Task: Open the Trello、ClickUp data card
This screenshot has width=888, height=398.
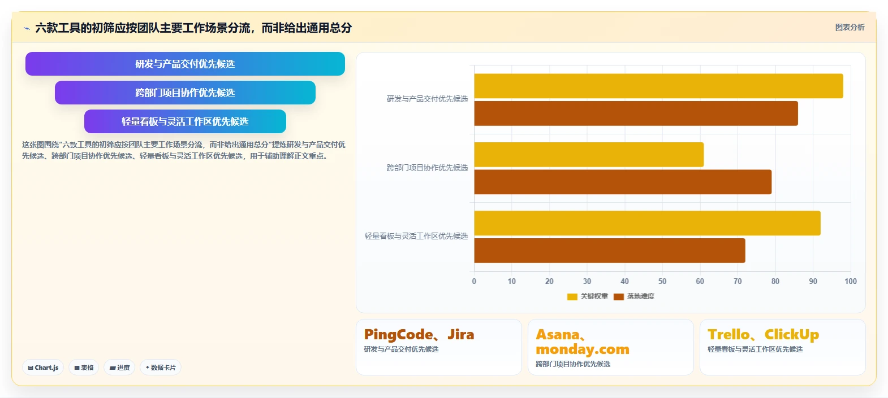Action: point(783,347)
